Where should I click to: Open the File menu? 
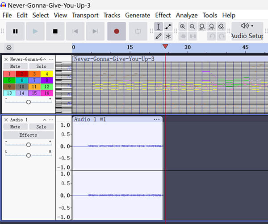click(7, 15)
